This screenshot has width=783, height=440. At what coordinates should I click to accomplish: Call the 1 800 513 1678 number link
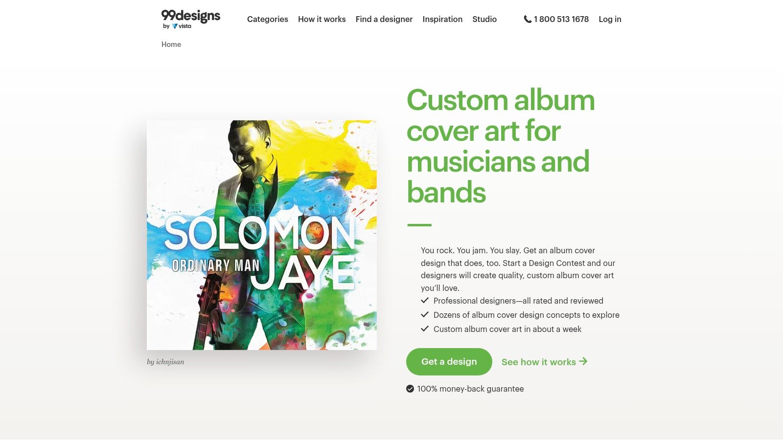[561, 19]
